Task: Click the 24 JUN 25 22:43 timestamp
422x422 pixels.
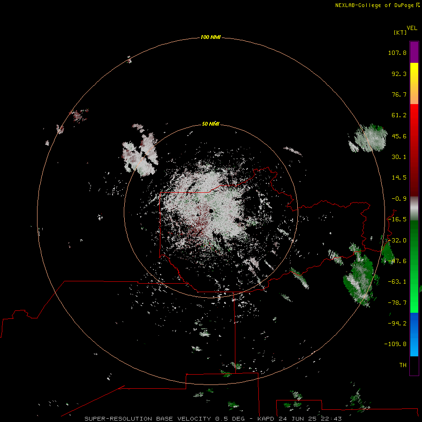Action: [x=310, y=419]
